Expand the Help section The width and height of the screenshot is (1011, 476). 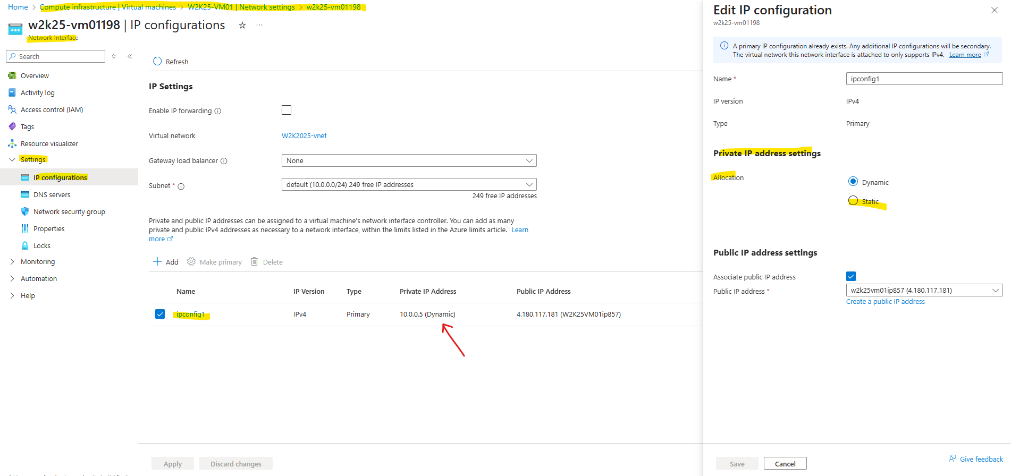[x=12, y=295]
